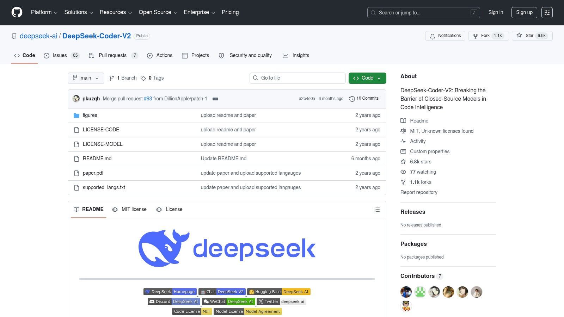Open the 0 Tags link

(x=152, y=78)
